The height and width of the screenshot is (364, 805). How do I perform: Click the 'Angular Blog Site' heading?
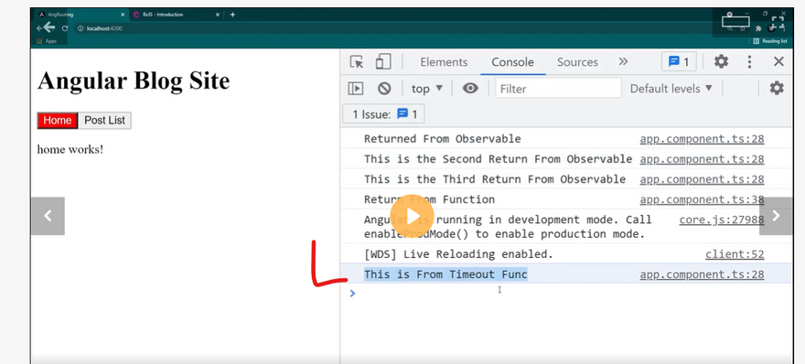134,80
